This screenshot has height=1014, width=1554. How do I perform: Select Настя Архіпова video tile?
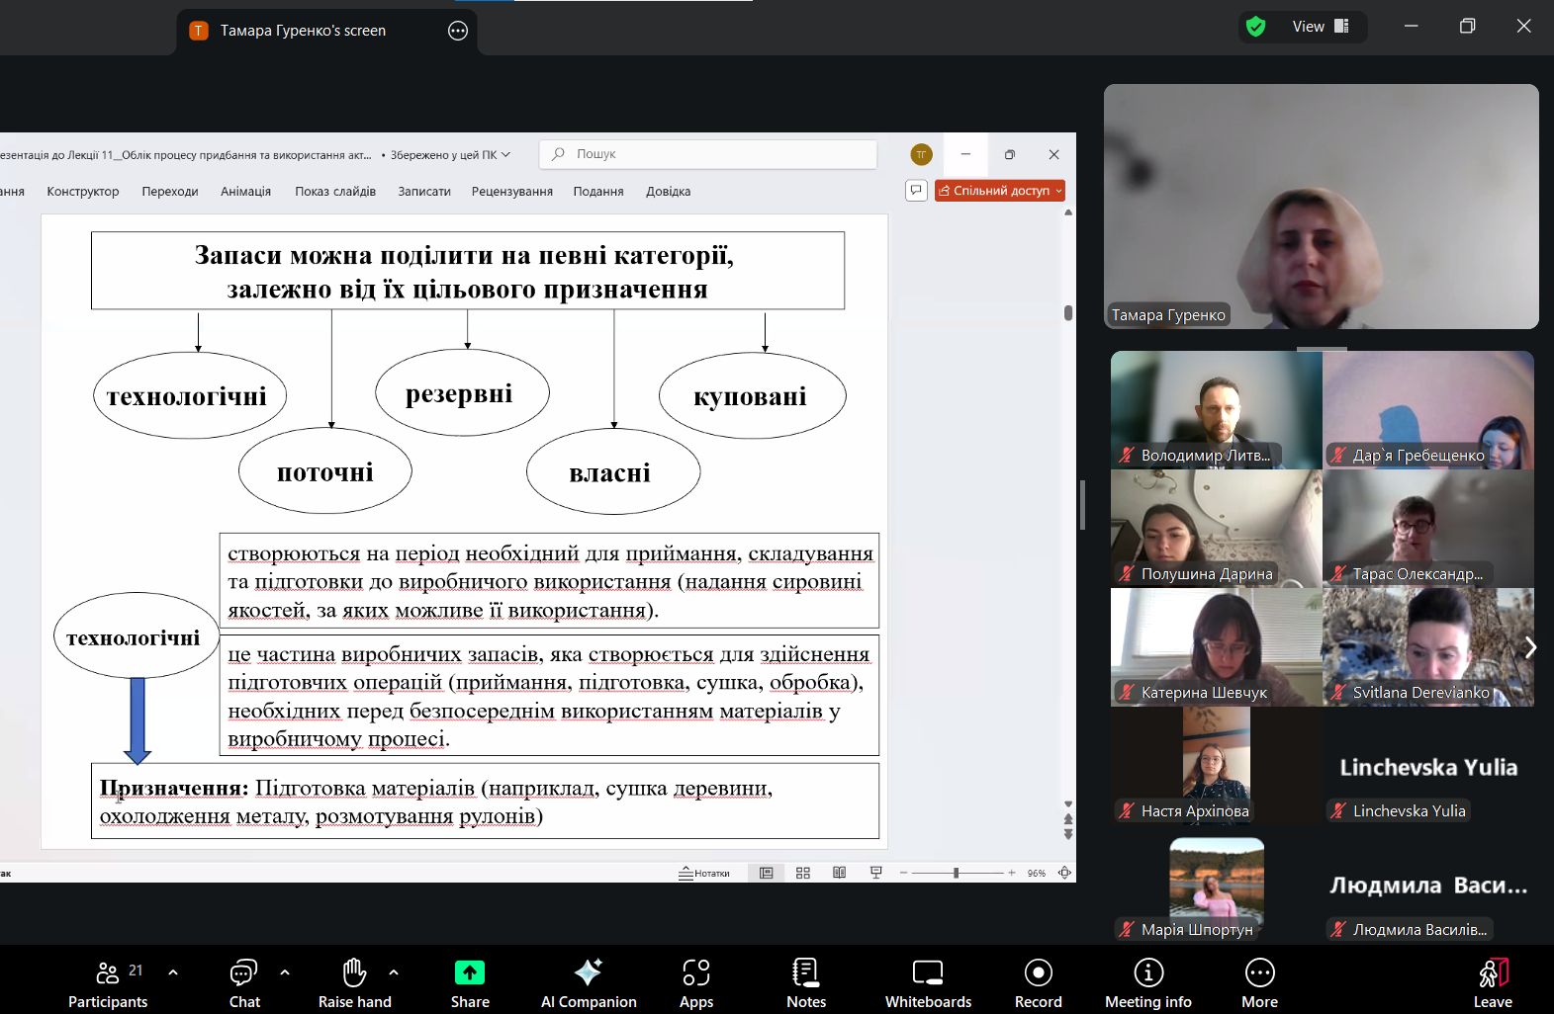point(1216,765)
